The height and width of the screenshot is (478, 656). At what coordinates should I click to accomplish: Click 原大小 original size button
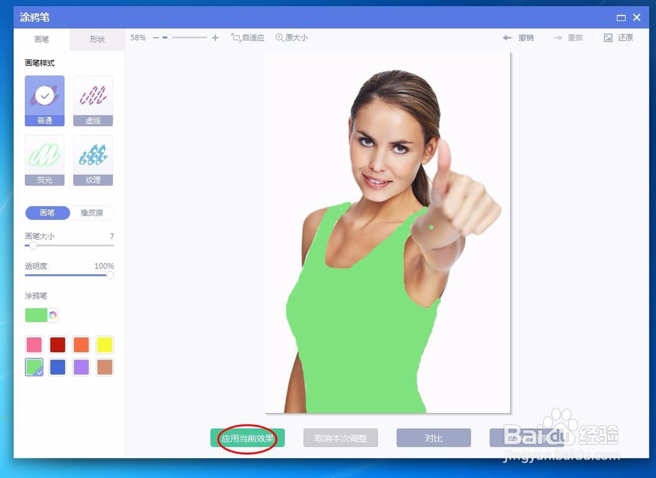point(292,37)
